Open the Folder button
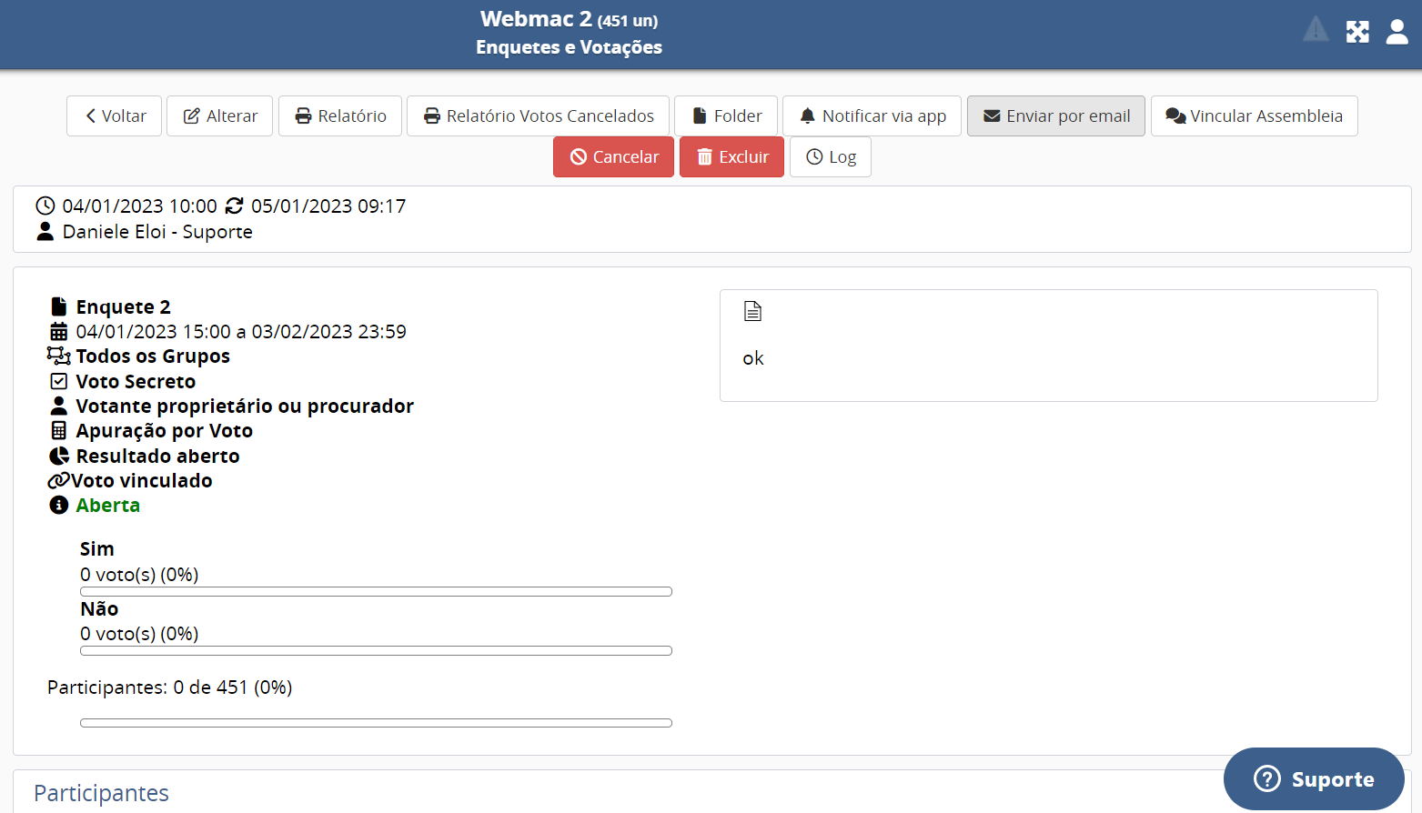The image size is (1422, 813). pyautogui.click(x=726, y=115)
